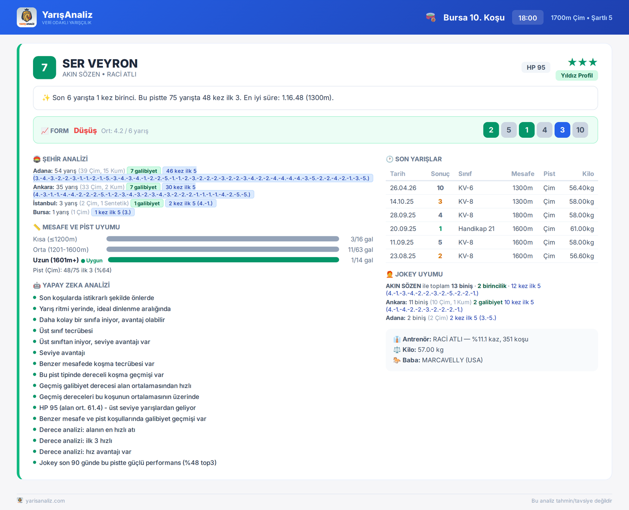The height and width of the screenshot is (510, 629).
Task: Click the Yıldız Profil tag
Action: (577, 75)
